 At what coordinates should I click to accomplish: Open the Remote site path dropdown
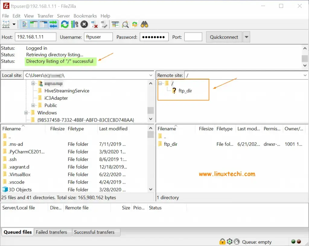click(x=304, y=75)
